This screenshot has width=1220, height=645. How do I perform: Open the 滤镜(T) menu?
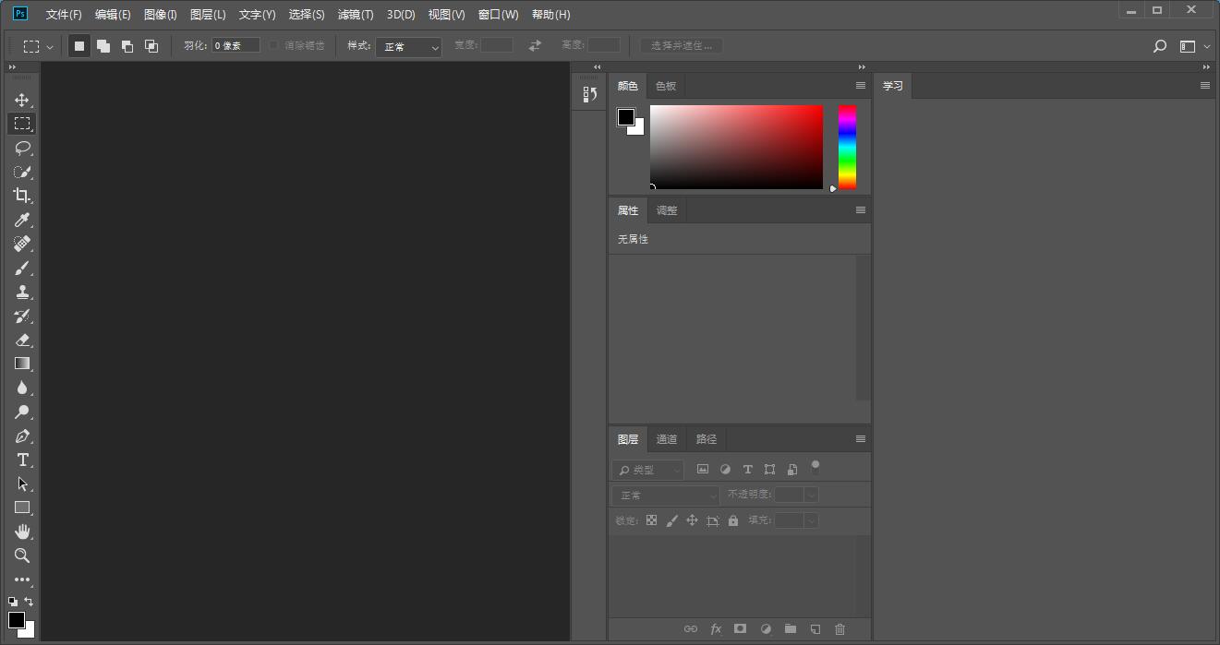tap(355, 15)
